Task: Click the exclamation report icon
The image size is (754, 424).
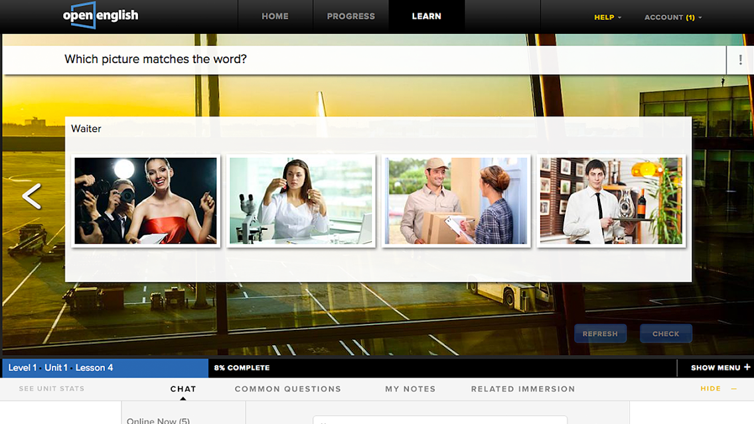Action: [x=740, y=60]
